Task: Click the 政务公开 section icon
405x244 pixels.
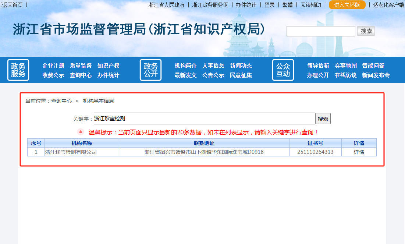Action: tap(150, 70)
